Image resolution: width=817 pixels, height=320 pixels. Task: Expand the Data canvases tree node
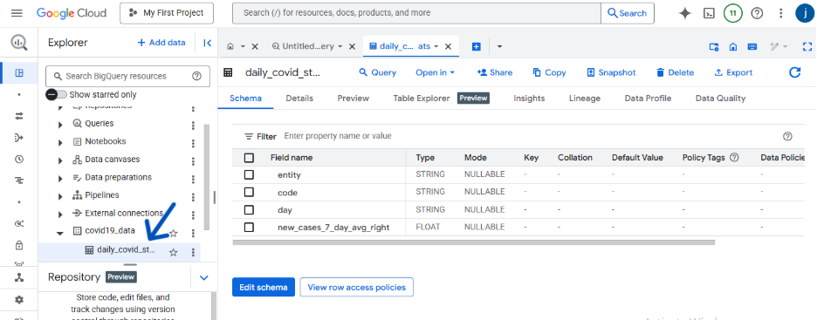(60, 160)
